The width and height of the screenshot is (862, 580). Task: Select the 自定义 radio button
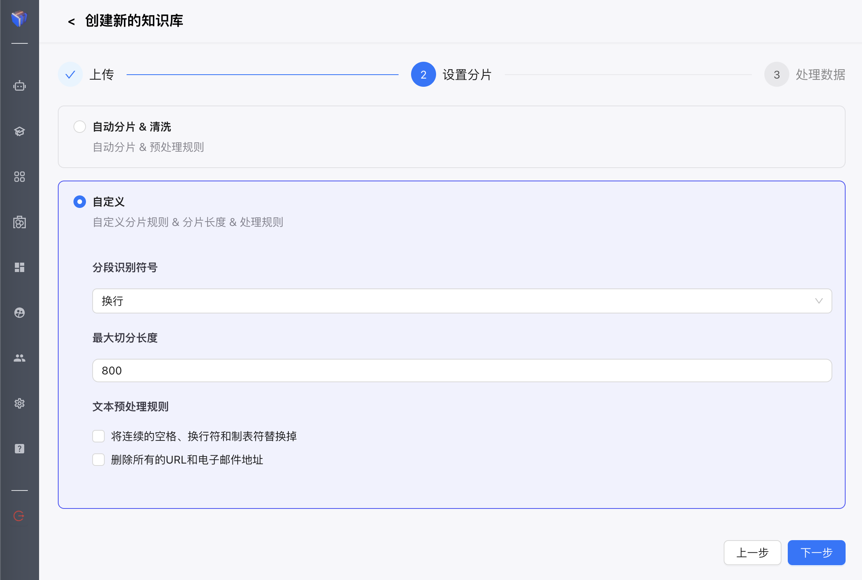click(x=80, y=202)
